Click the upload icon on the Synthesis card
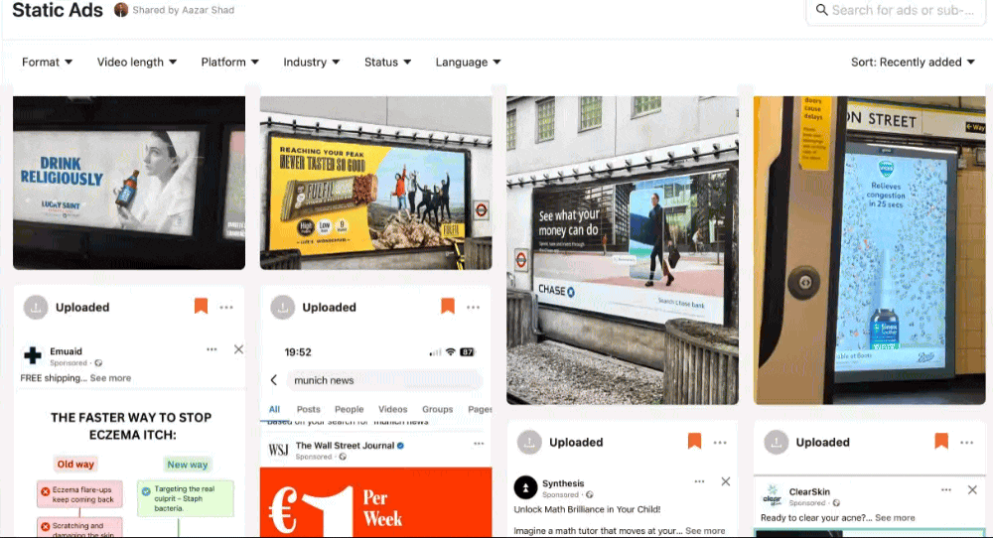 [529, 443]
